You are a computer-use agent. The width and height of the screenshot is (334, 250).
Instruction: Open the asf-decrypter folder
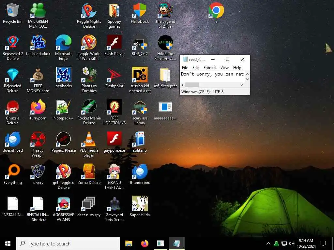click(165, 78)
